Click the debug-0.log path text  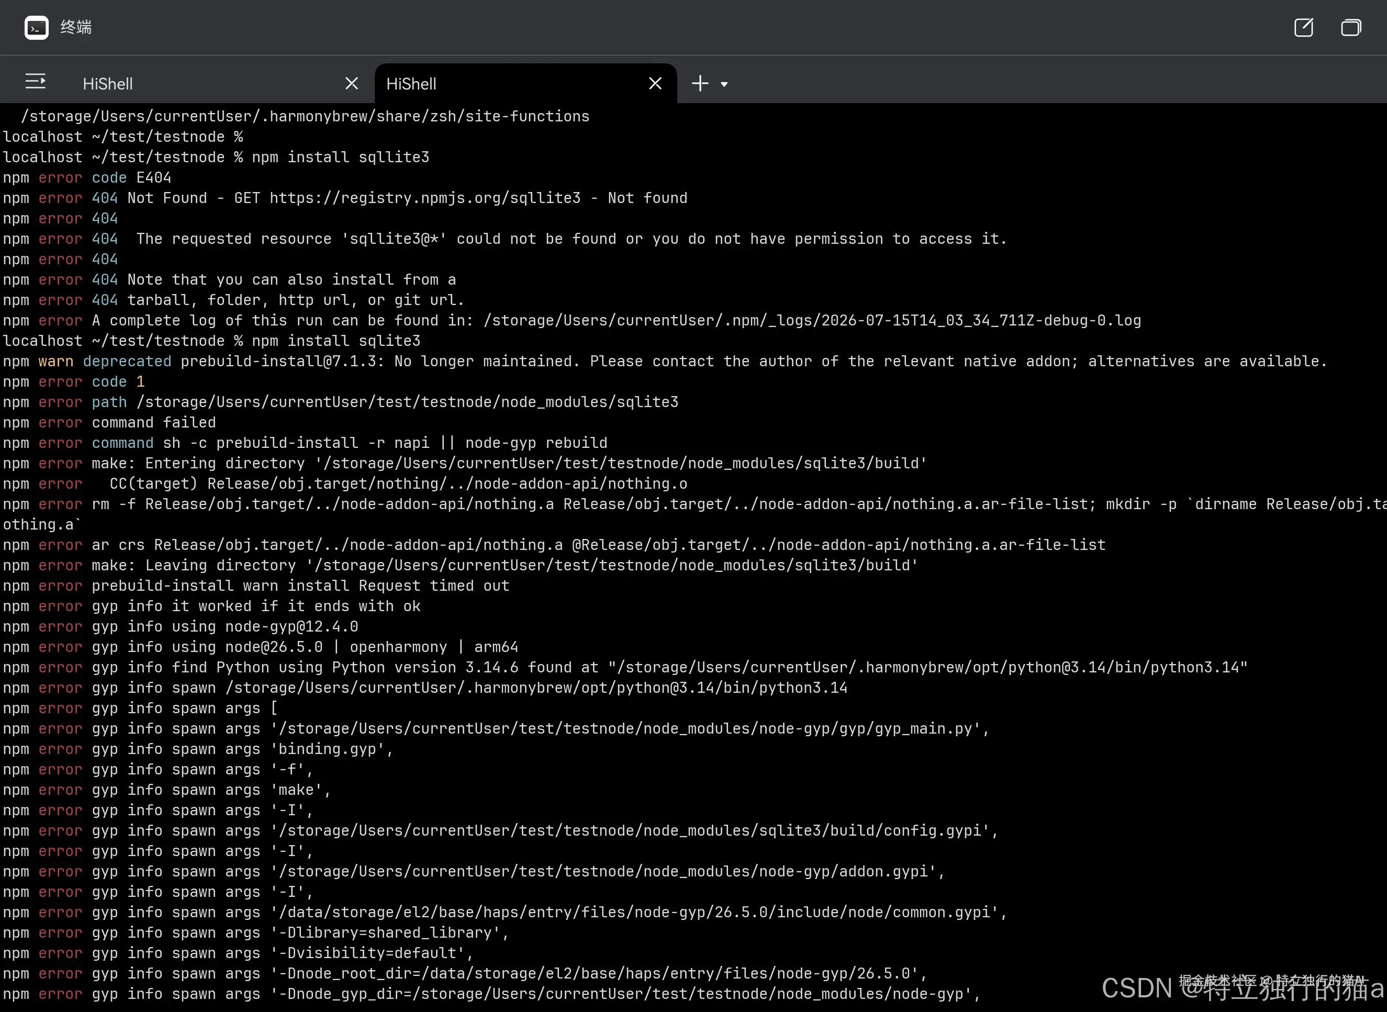812,321
